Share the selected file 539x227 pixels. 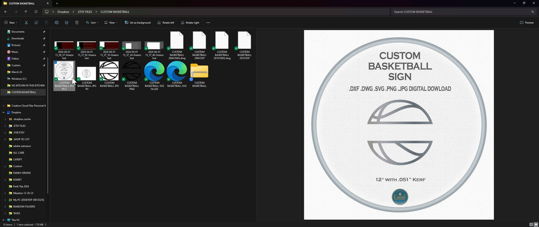tap(67, 23)
